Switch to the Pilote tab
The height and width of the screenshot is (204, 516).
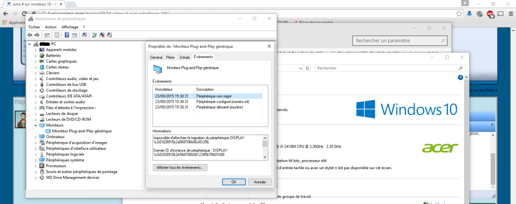click(170, 57)
